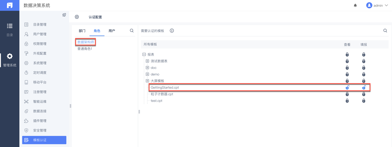Switch to the 部门 tab
The image size is (392, 147).
[x=82, y=31]
